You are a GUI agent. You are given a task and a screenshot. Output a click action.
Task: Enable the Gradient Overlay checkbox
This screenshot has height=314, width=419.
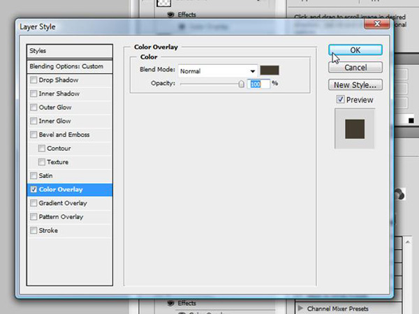click(x=34, y=203)
